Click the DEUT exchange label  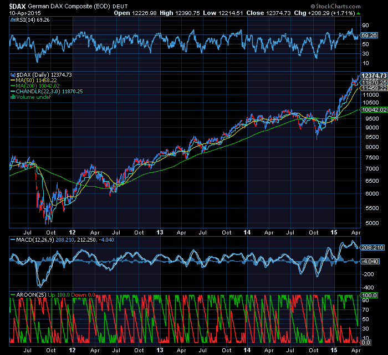(120, 7)
